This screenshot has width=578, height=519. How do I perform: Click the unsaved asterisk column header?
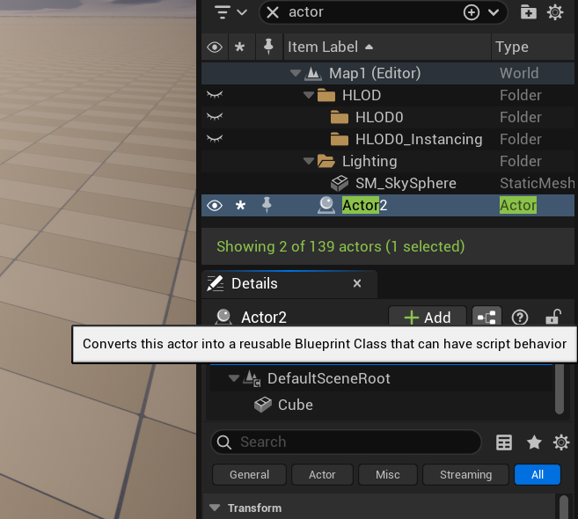[240, 47]
